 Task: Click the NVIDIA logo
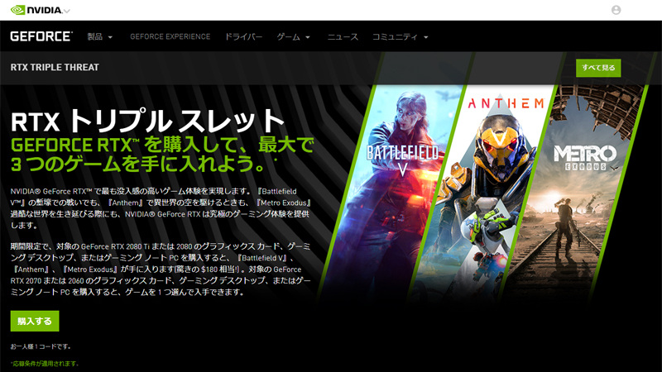(x=36, y=10)
